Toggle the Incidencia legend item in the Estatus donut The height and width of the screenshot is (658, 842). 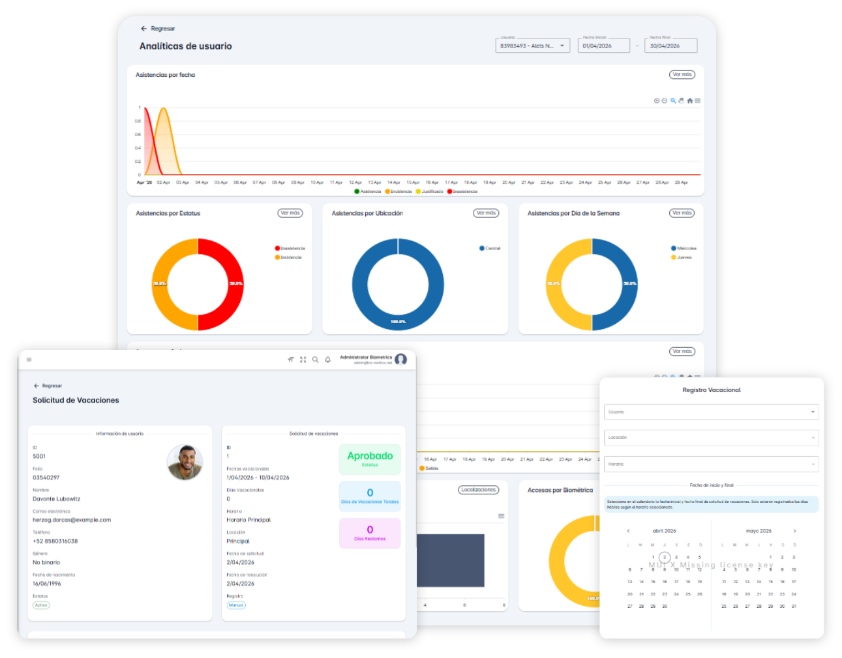point(288,257)
